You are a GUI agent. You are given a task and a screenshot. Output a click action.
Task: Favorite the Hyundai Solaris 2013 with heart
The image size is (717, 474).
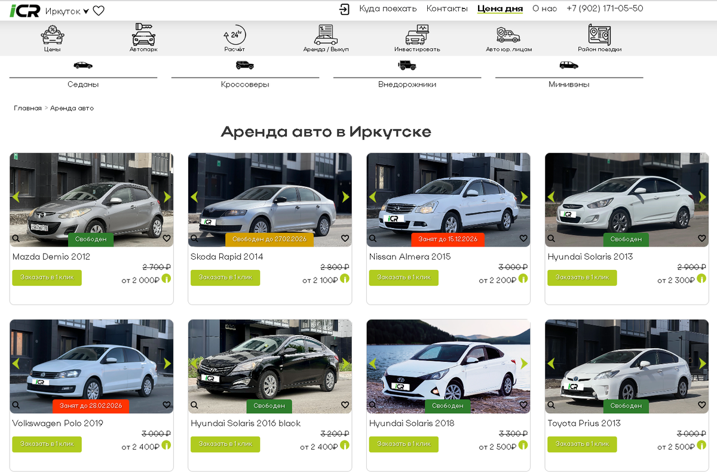702,238
